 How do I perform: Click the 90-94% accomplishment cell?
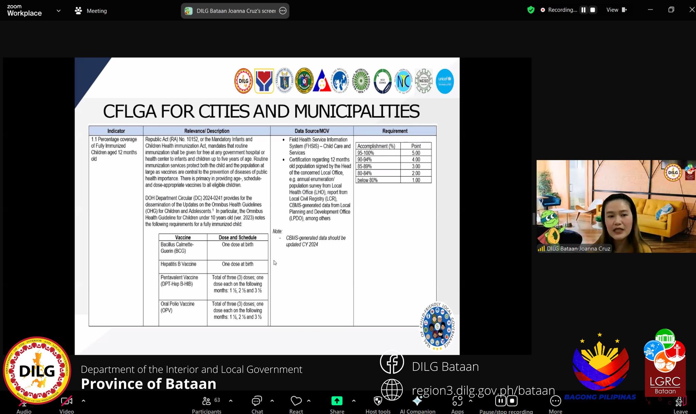(378, 159)
